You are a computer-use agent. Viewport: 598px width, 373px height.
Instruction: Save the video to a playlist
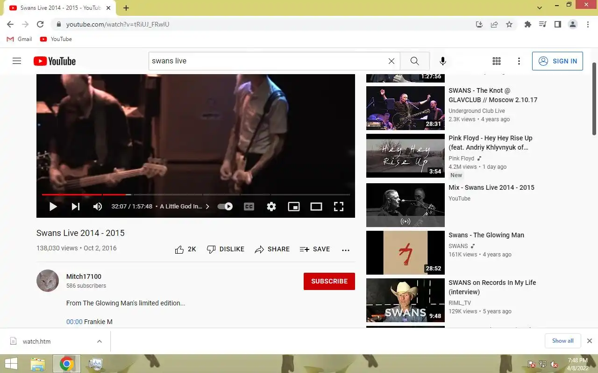click(x=315, y=249)
